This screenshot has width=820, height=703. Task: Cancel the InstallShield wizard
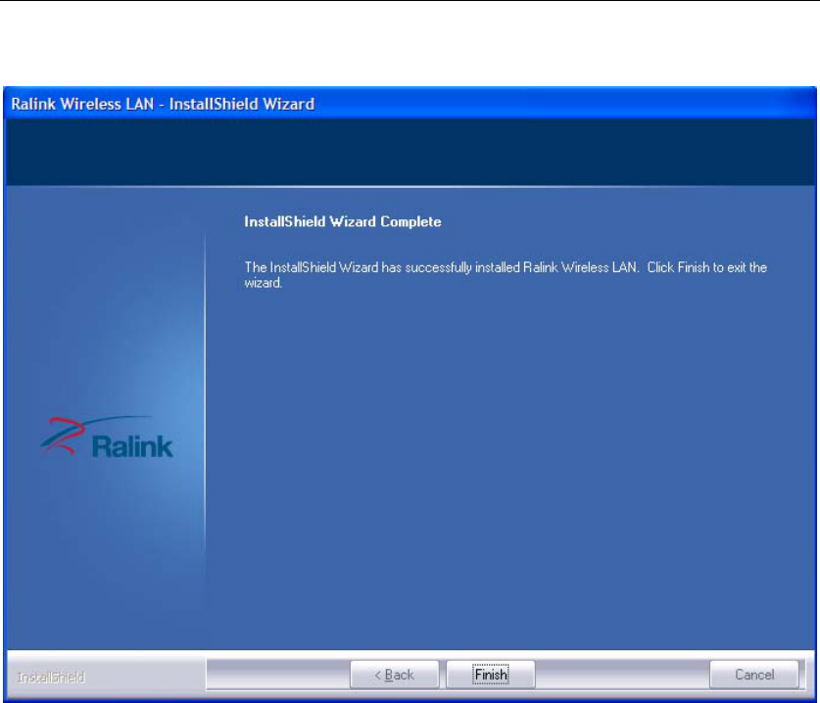click(754, 675)
